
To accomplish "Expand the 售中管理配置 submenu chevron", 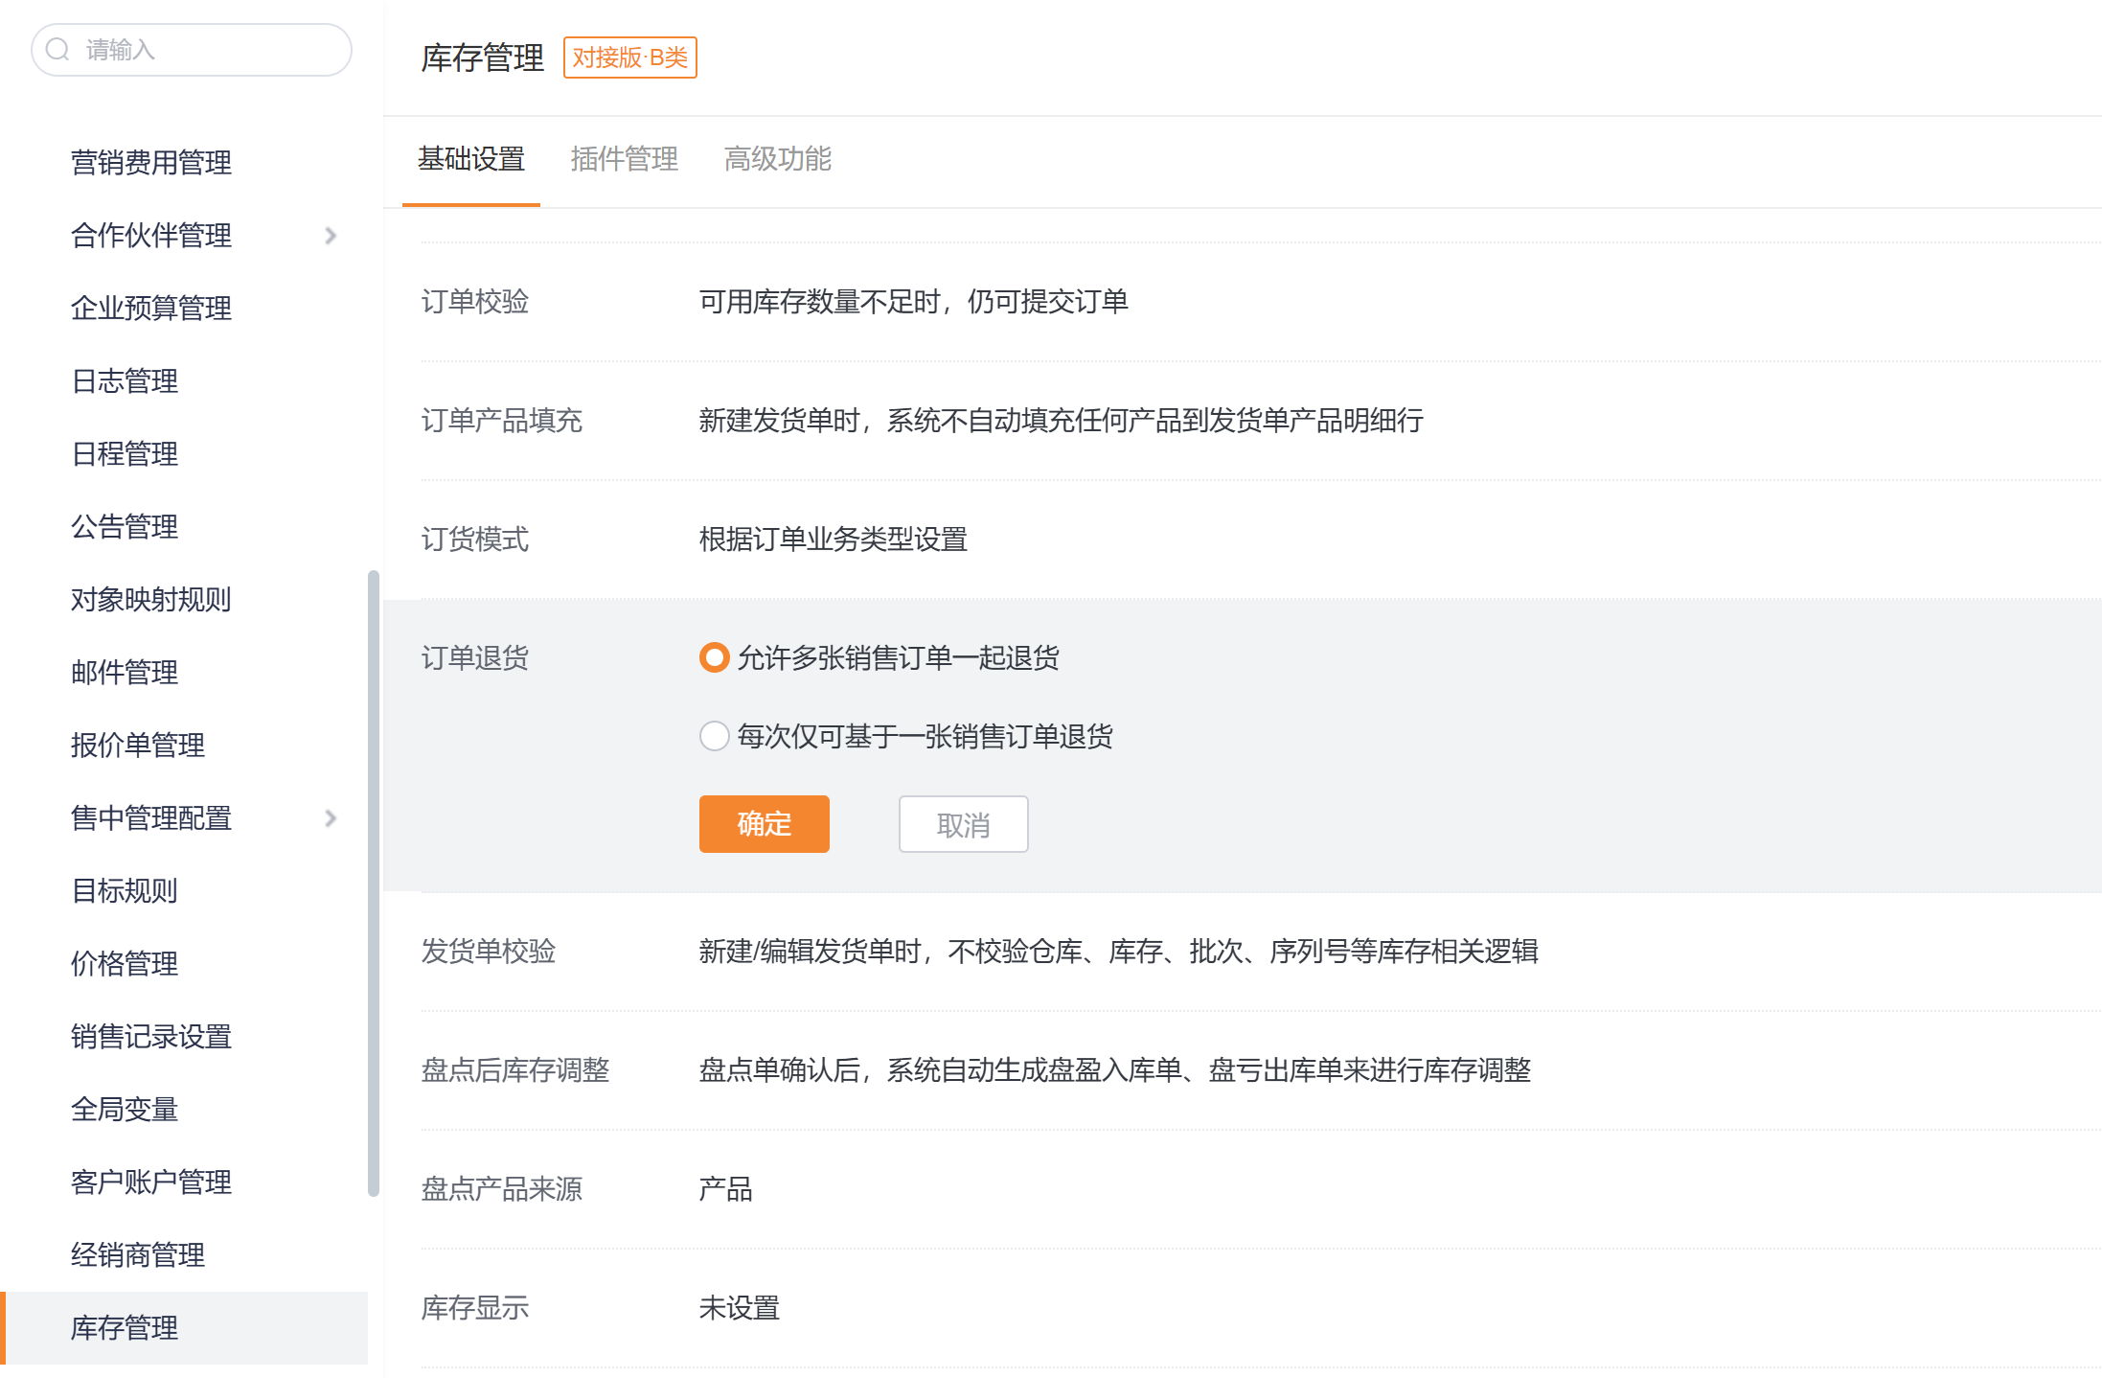I will [x=331, y=818].
